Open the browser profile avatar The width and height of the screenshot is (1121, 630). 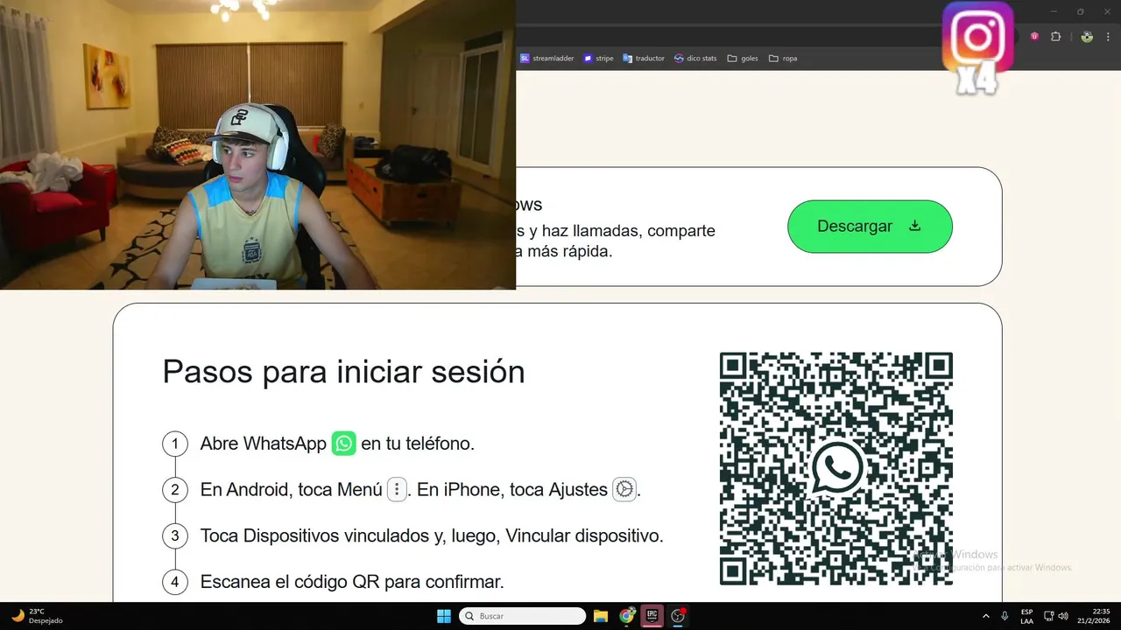pyautogui.click(x=1087, y=37)
